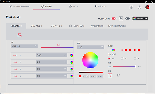The width and height of the screenshot is (155, 94).
Task: Click the R value field showing 255
Action: [86, 76]
